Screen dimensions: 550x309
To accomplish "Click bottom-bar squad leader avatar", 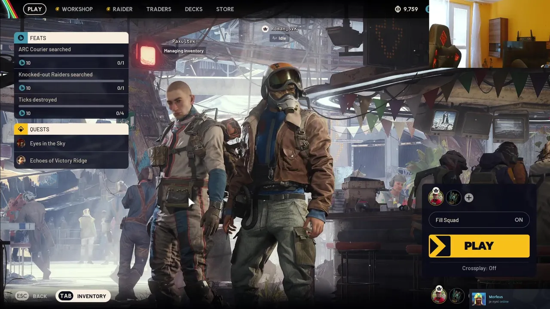I will (439, 296).
